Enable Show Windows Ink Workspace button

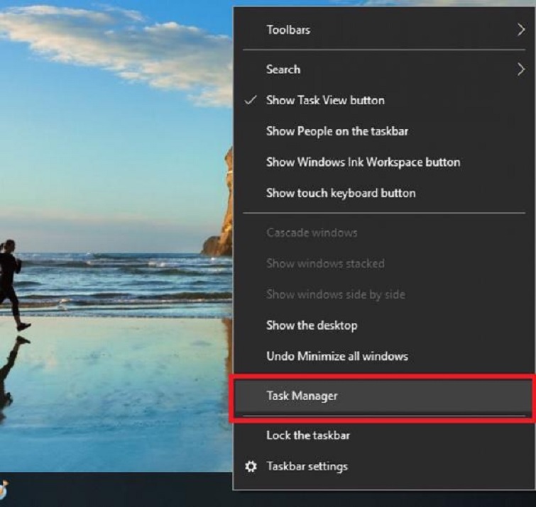[x=363, y=162]
